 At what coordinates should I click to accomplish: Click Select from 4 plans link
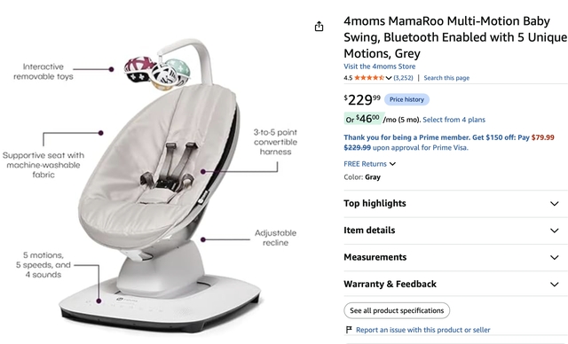tap(454, 120)
